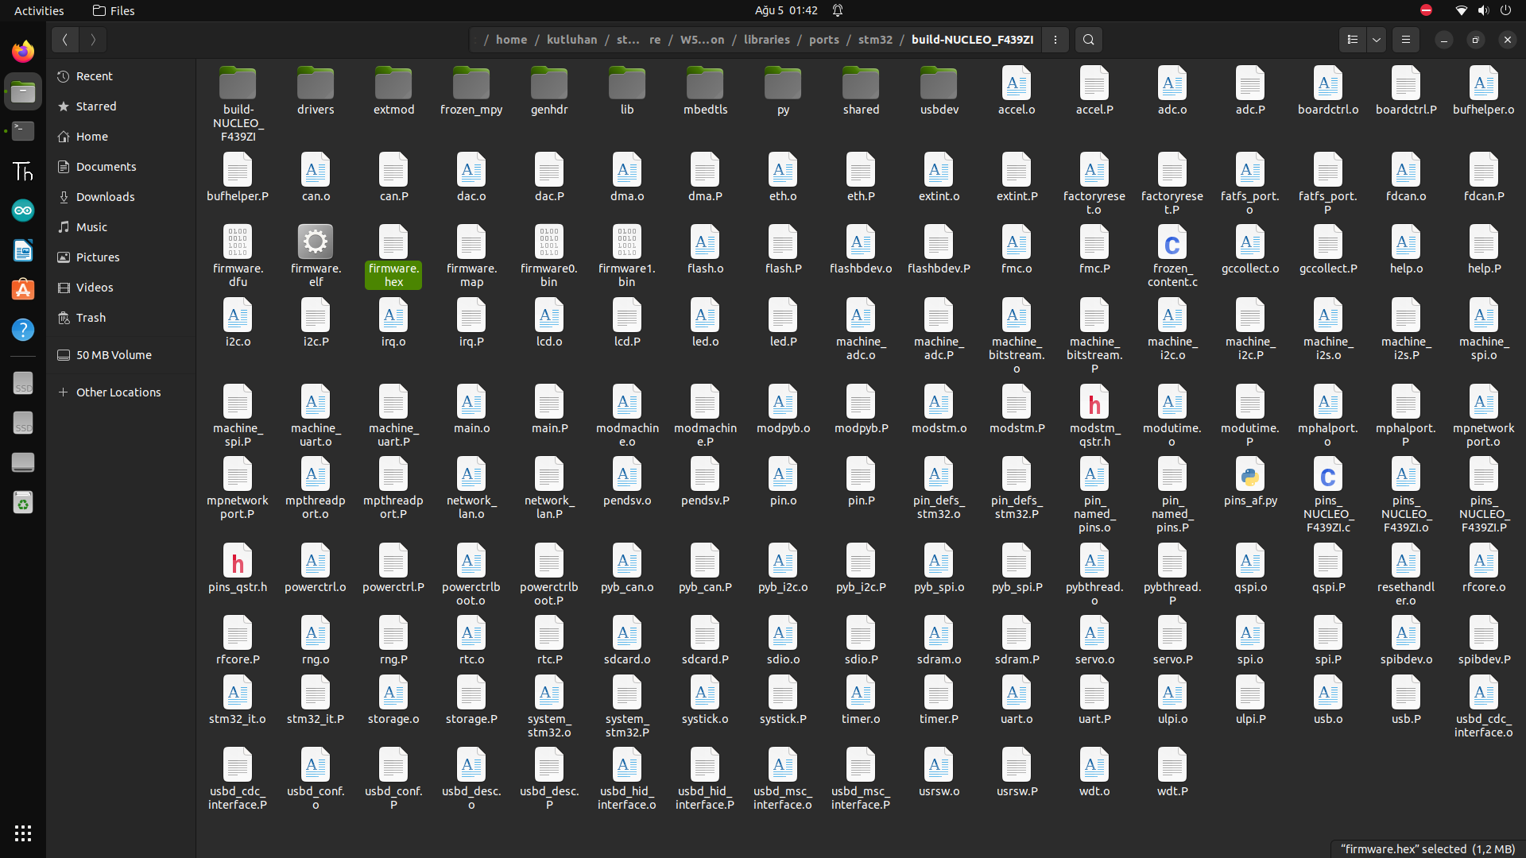Open the hamburger menu

[1405, 40]
